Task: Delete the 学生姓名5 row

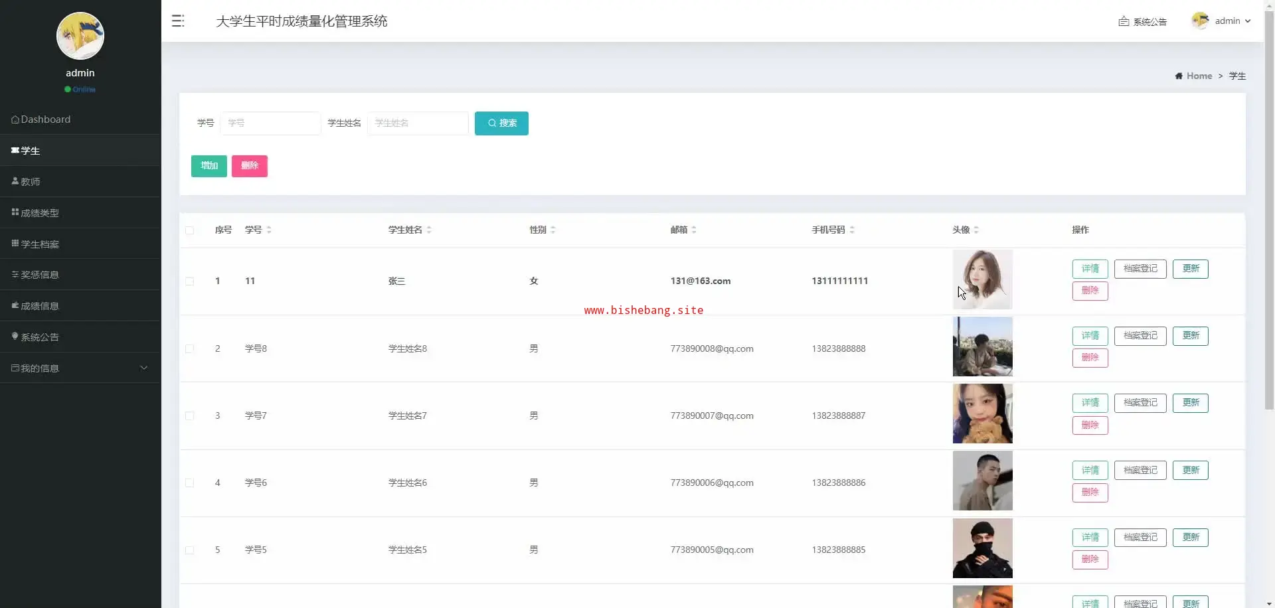Action: [1090, 560]
